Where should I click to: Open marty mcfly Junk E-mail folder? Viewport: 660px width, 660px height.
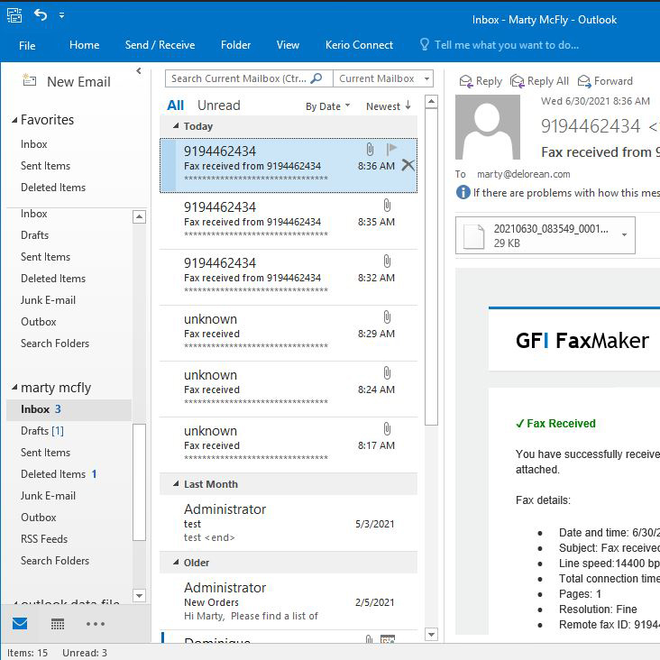pyautogui.click(x=49, y=495)
